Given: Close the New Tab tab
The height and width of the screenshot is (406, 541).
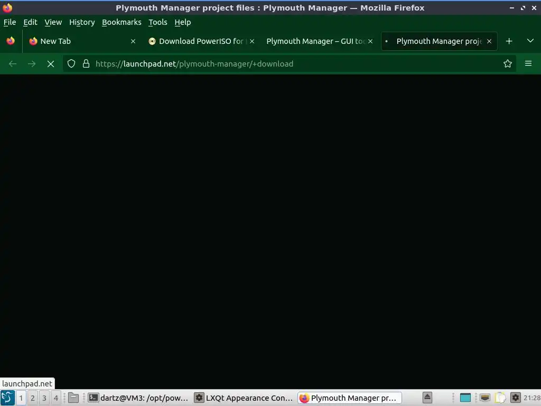Looking at the screenshot, I should (133, 41).
